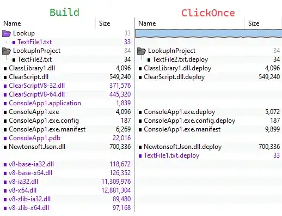Select ConsoleApp1.exe in Build pane
The width and height of the screenshot is (282, 216).
34,112
